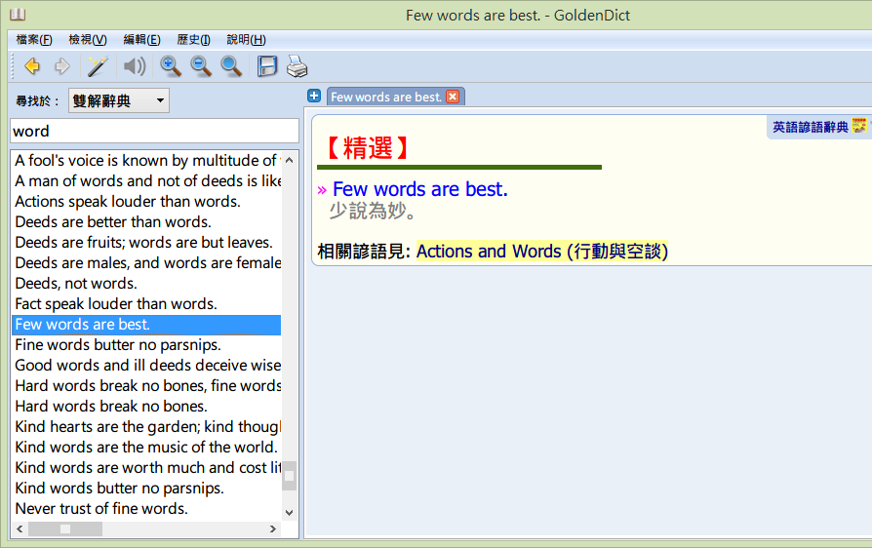Select 'Deeds are fruits; words are but leaves.'
The width and height of the screenshot is (872, 548).
[x=146, y=243]
